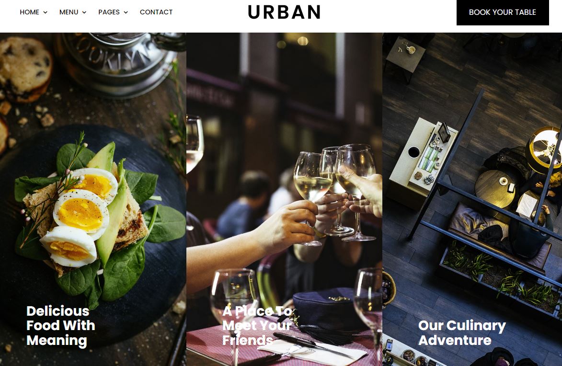Go to the CONTACT page

(156, 12)
